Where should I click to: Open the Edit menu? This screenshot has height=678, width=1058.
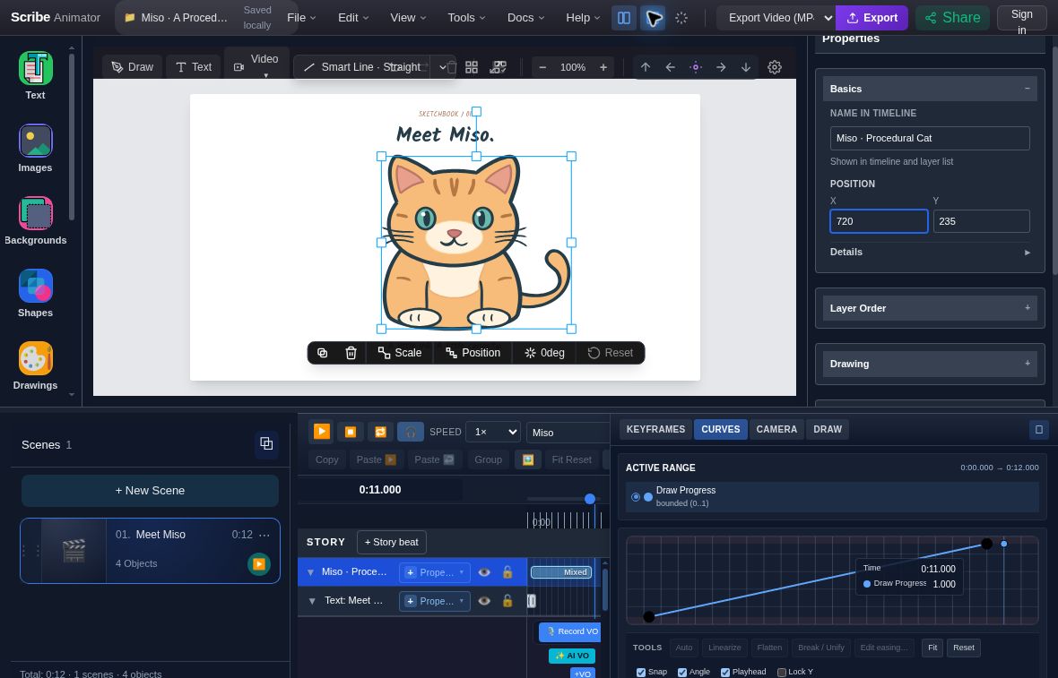(353, 18)
